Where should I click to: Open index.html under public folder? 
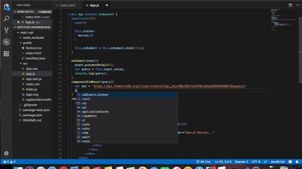[33, 53]
